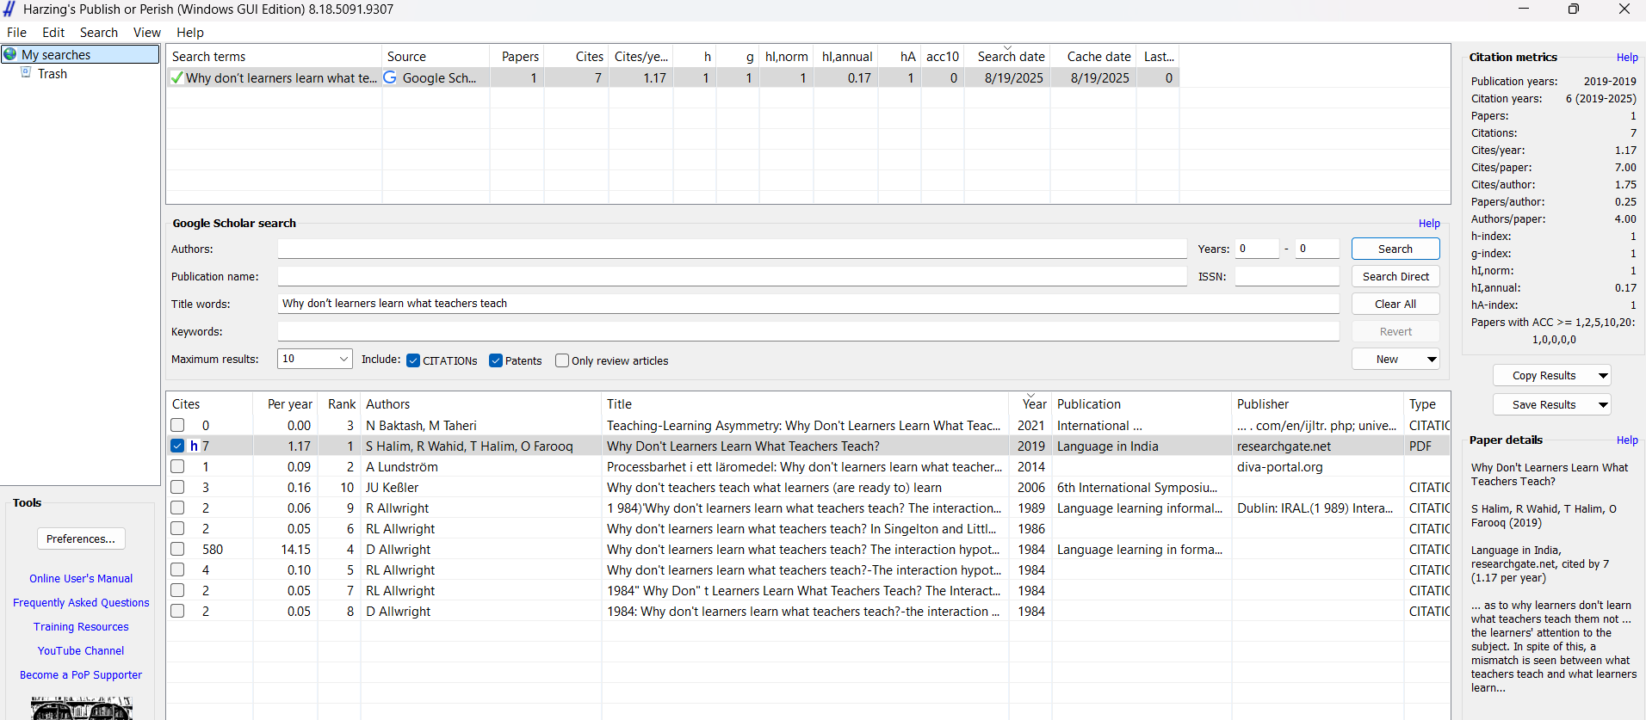Toggle the Patents include checkbox
Viewport: 1646px width, 720px height.
pyautogui.click(x=496, y=360)
